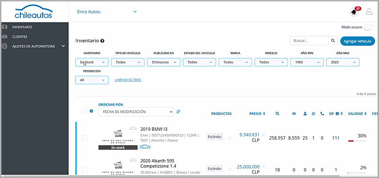This screenshot has width=379, height=178.
Task: Click the eye views column icon
Action: point(294,114)
